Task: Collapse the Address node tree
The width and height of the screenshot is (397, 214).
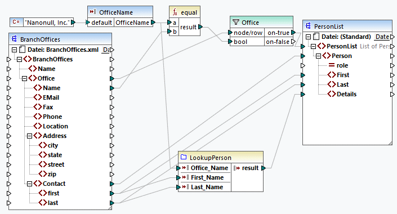Action: (29, 136)
